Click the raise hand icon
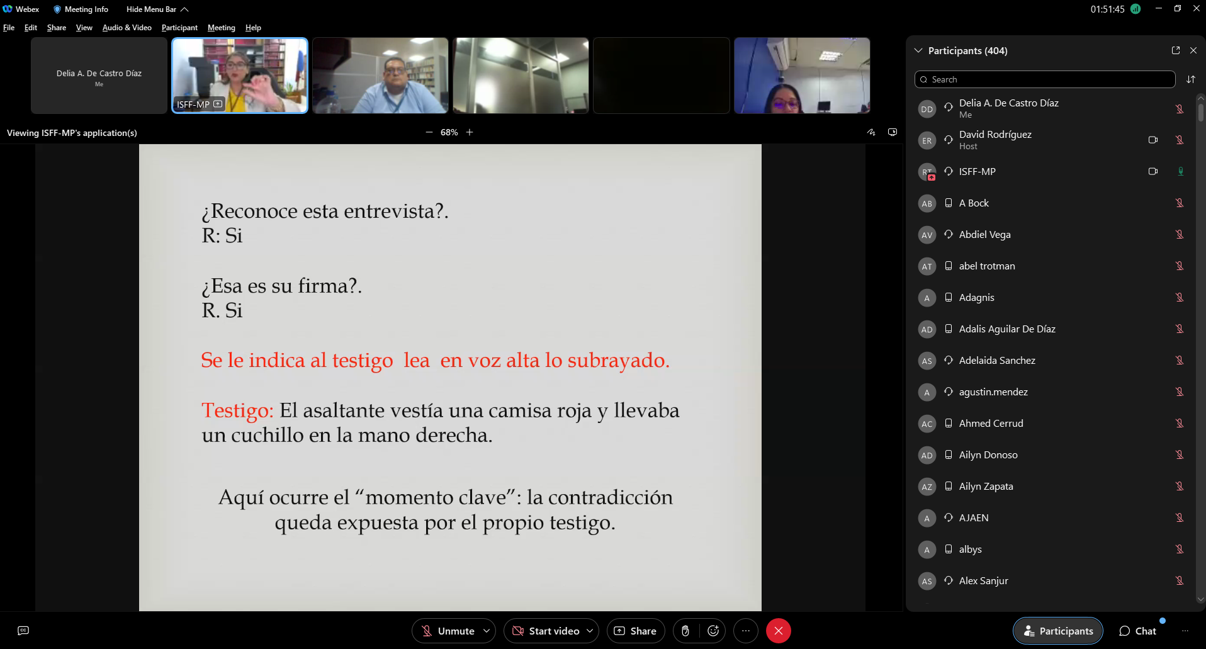 (685, 631)
